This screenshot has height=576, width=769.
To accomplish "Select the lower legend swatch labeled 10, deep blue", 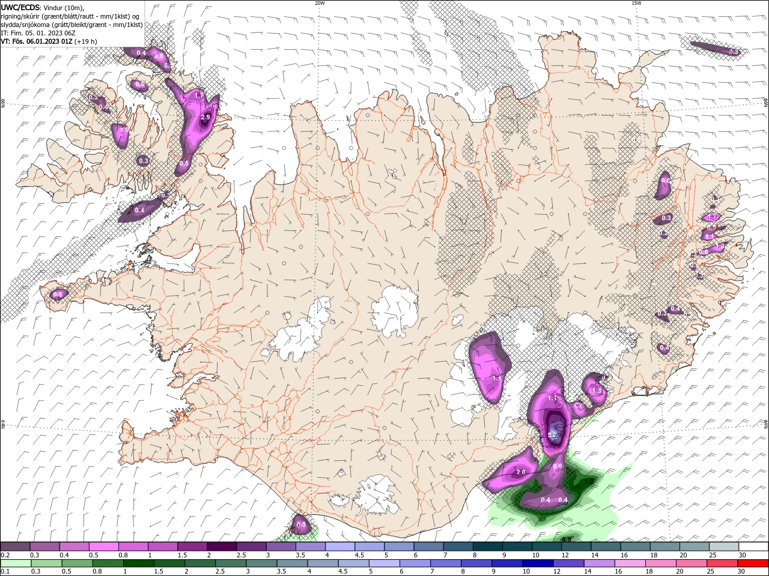I will tap(539, 563).
